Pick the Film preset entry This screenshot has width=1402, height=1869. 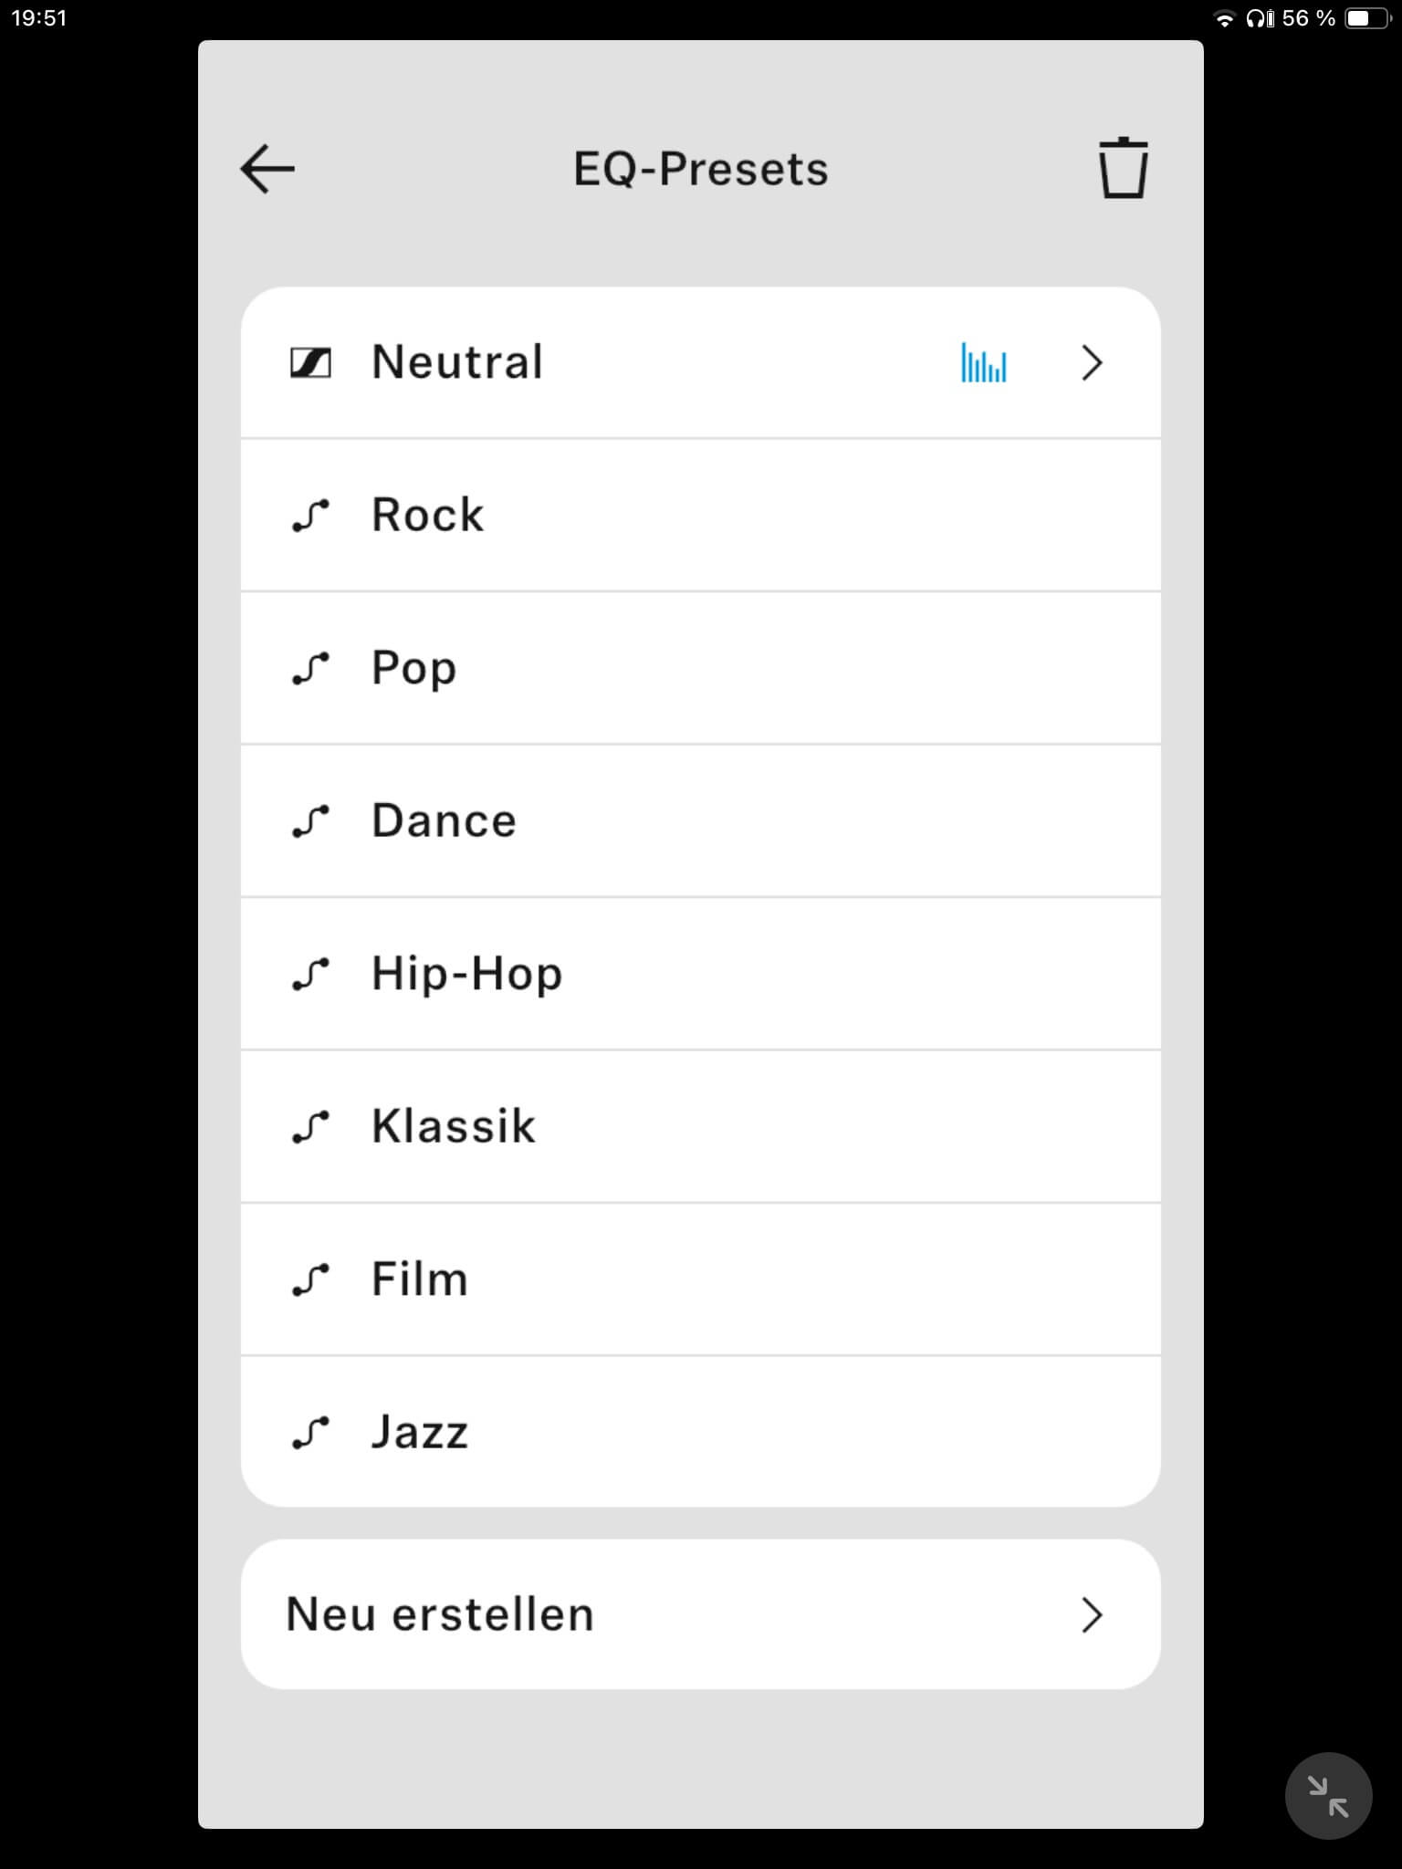(x=419, y=1279)
